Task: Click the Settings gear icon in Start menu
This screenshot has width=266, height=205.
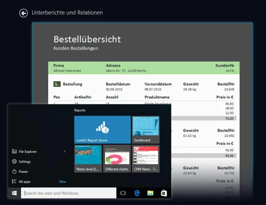Action: click(15, 161)
